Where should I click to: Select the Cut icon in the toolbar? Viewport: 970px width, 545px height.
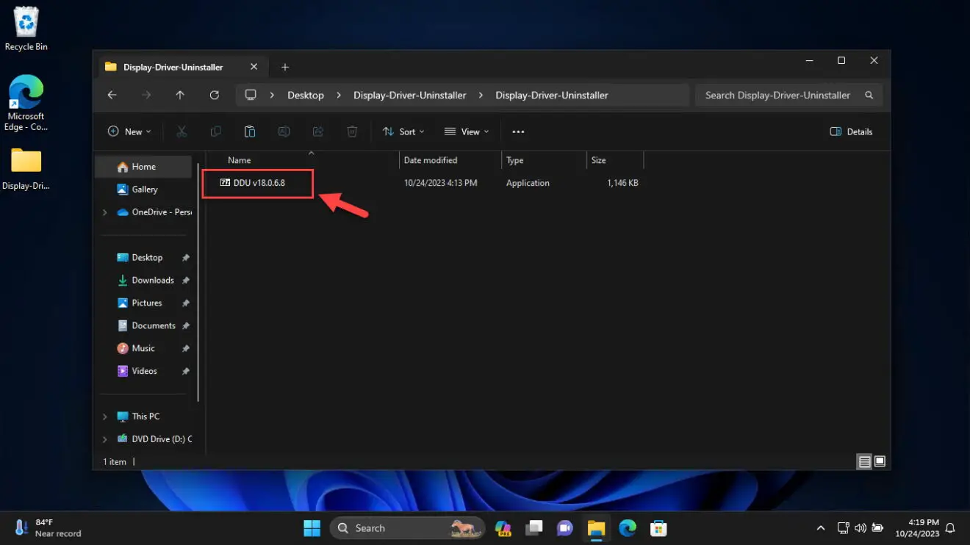(182, 131)
